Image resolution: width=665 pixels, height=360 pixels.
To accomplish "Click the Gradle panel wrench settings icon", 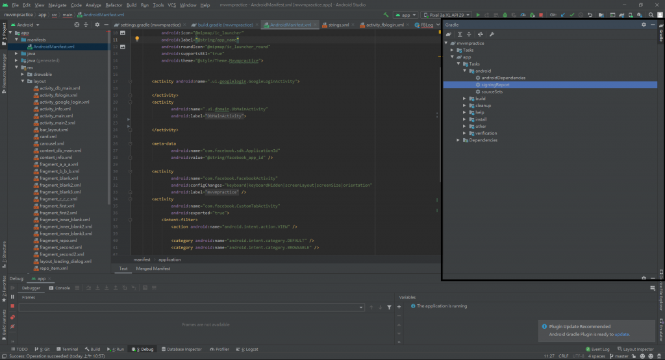I will 492,34.
